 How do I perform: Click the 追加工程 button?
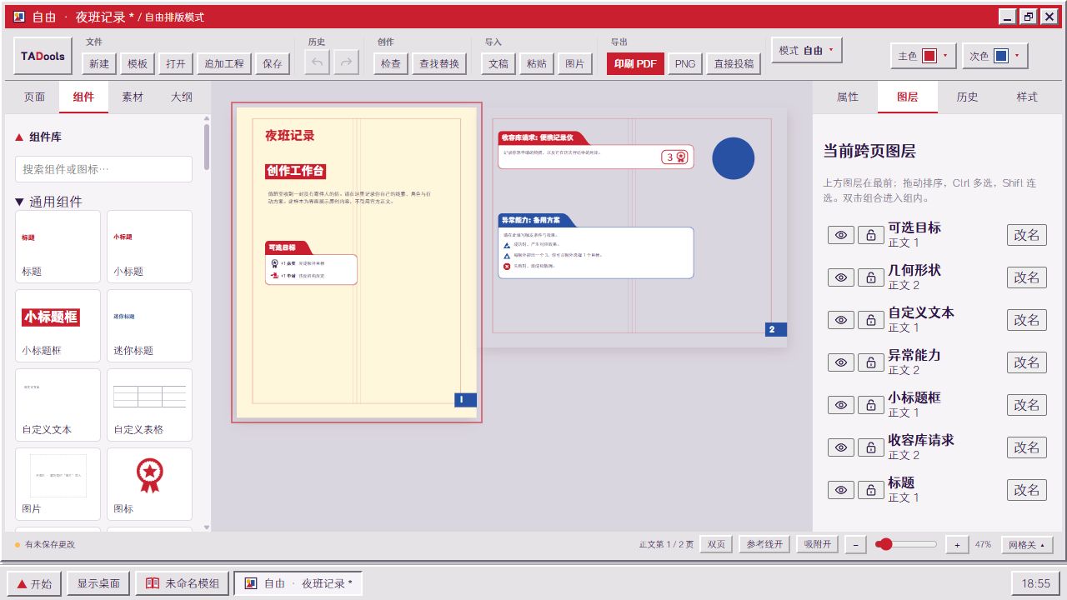click(x=224, y=63)
